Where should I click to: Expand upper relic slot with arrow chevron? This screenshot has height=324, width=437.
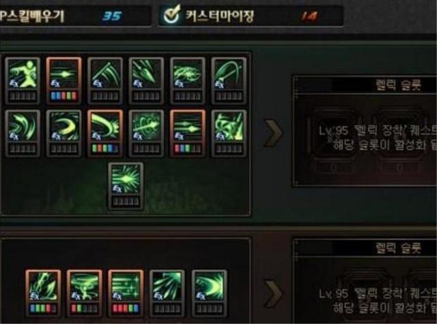coord(272,133)
